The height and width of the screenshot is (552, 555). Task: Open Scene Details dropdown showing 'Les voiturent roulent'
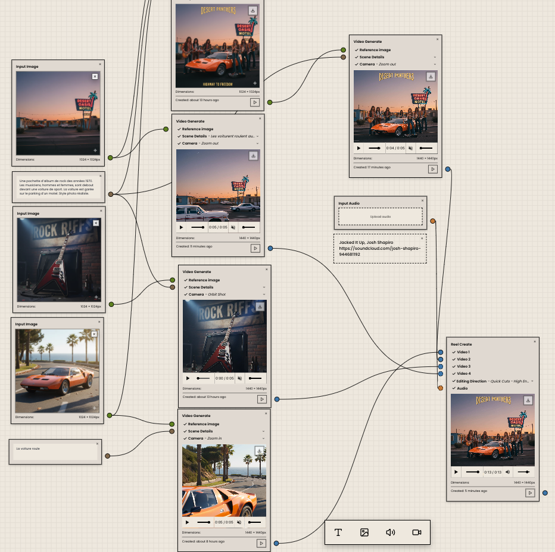coord(257,136)
